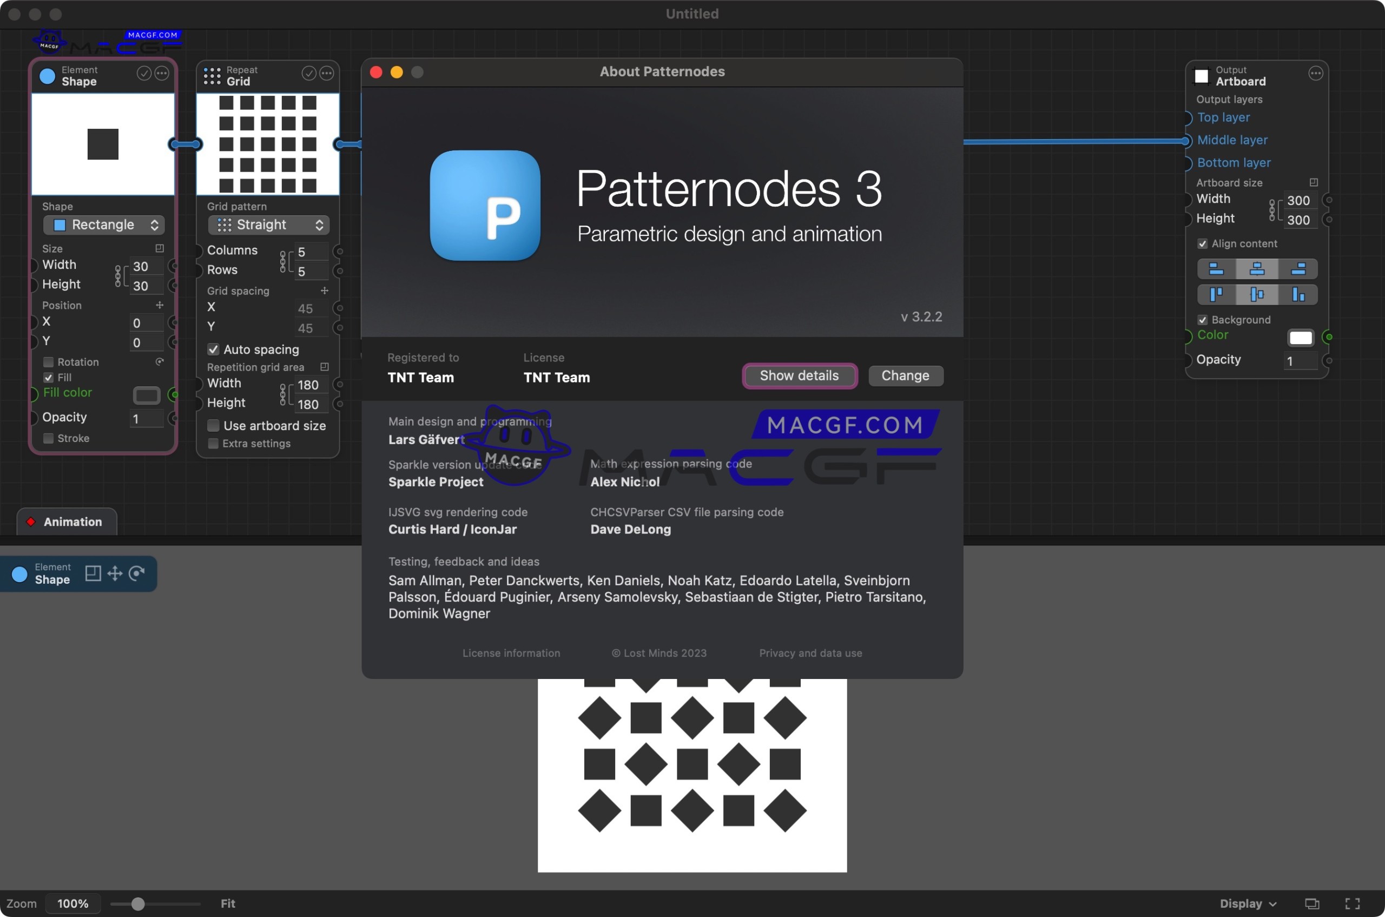
Task: Disable Auto spacing in Repeat Grid node
Action: [x=214, y=349]
